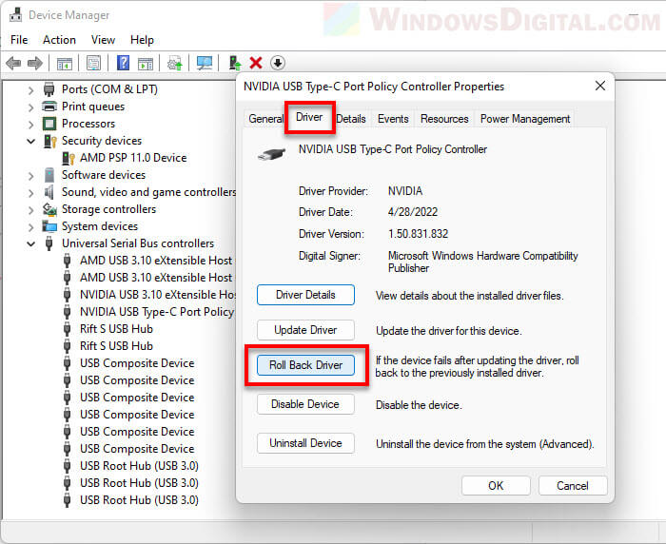This screenshot has width=666, height=544.
Task: Switch to the General tab
Action: pyautogui.click(x=265, y=119)
